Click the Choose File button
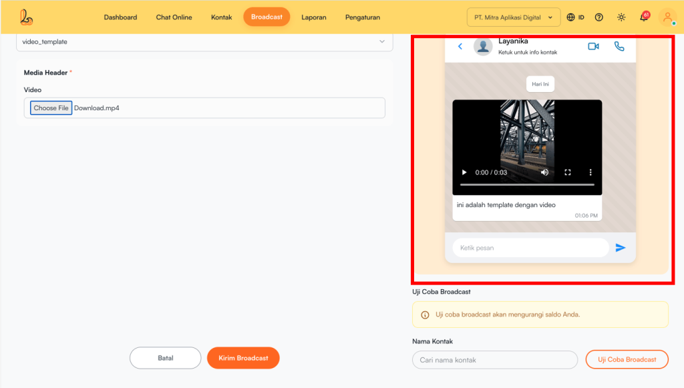 click(51, 108)
